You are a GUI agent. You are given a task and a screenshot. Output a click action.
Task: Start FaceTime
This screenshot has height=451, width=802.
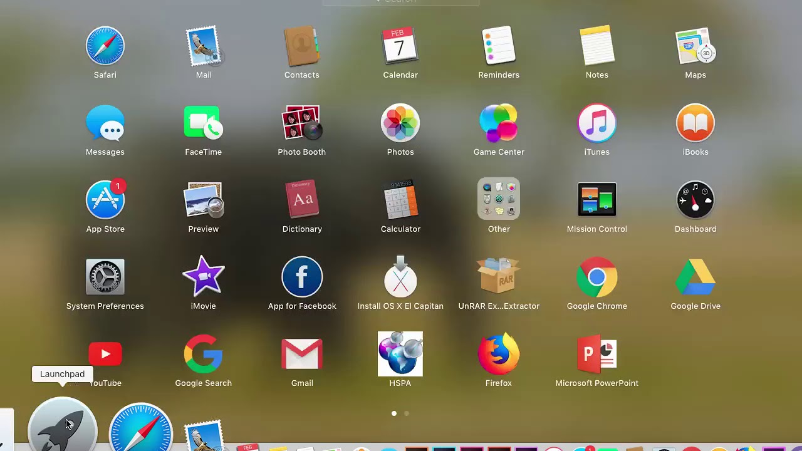[x=204, y=123]
